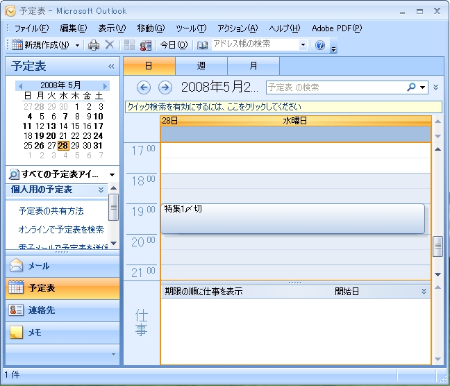Screen dimensions: 450x386
Task: Delete the item with the X icon
Action: click(x=110, y=45)
